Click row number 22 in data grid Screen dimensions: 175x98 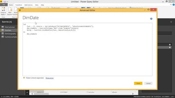click(27, 93)
